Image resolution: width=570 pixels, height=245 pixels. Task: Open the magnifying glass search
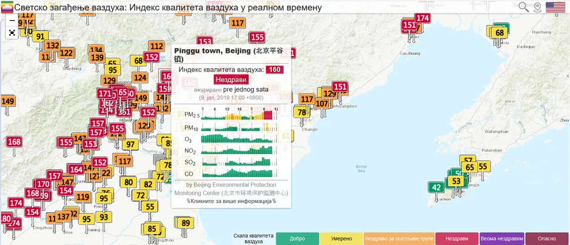tap(523, 7)
